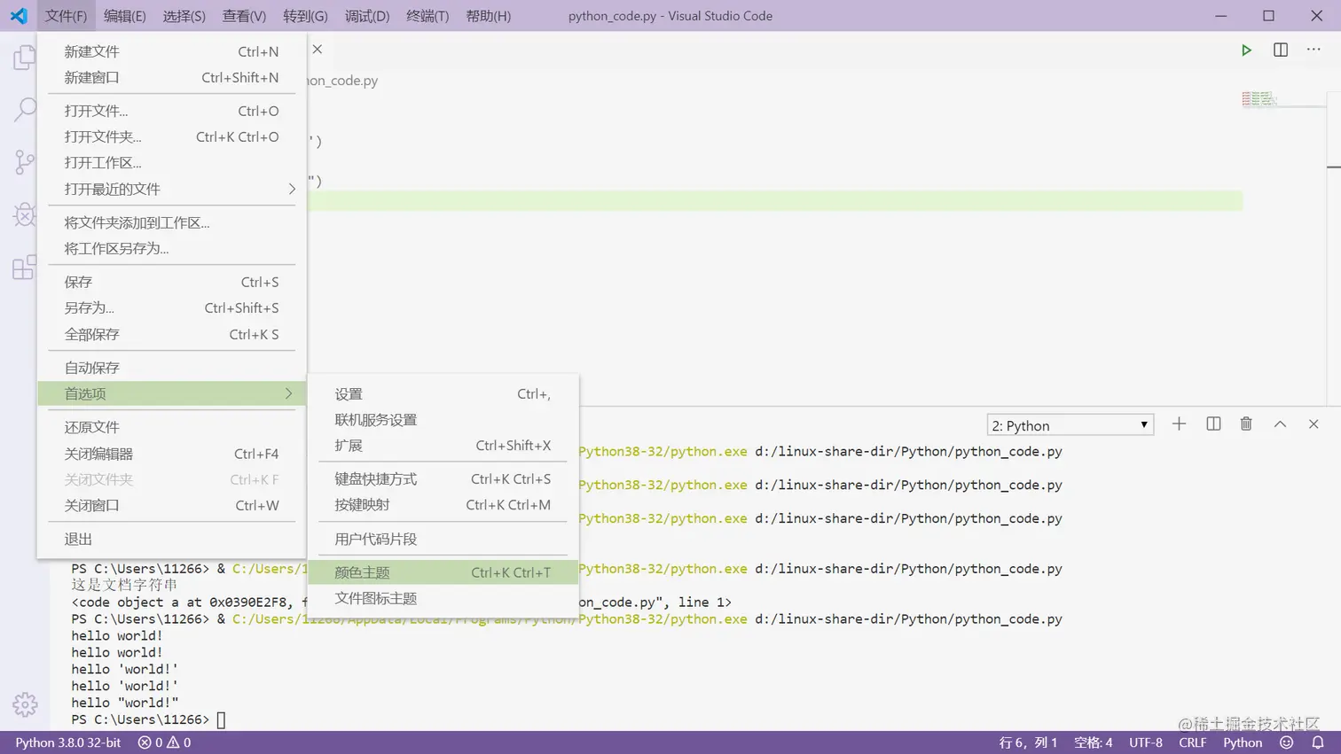Image resolution: width=1341 pixels, height=754 pixels.
Task: Click the errors and warnings status indicator
Action: pyautogui.click(x=164, y=742)
